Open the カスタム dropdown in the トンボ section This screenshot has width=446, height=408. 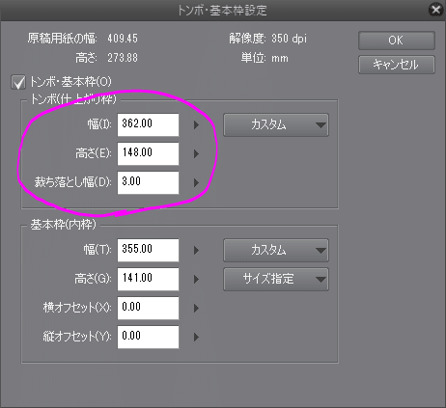point(276,124)
